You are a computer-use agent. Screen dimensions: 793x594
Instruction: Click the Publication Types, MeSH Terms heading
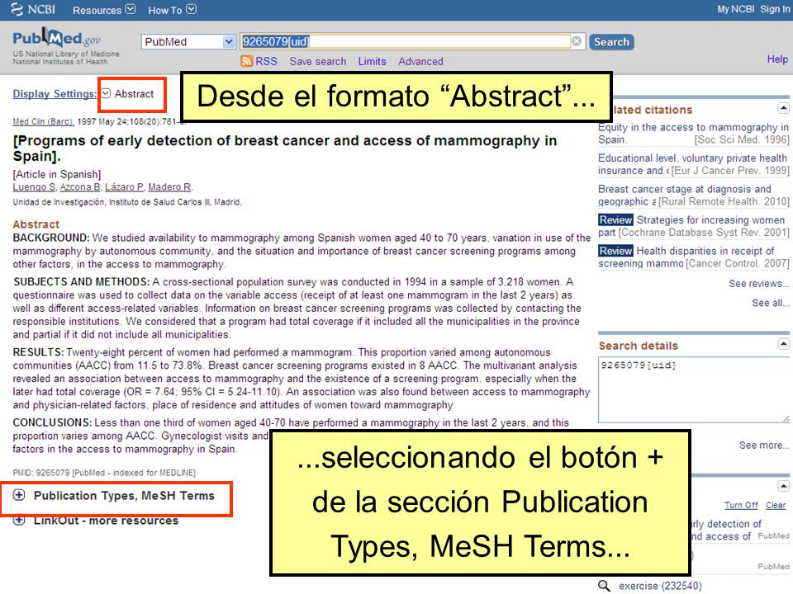pos(124,496)
